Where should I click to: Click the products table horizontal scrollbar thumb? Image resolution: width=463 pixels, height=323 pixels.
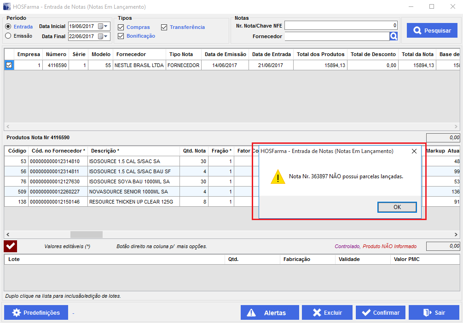(86, 234)
